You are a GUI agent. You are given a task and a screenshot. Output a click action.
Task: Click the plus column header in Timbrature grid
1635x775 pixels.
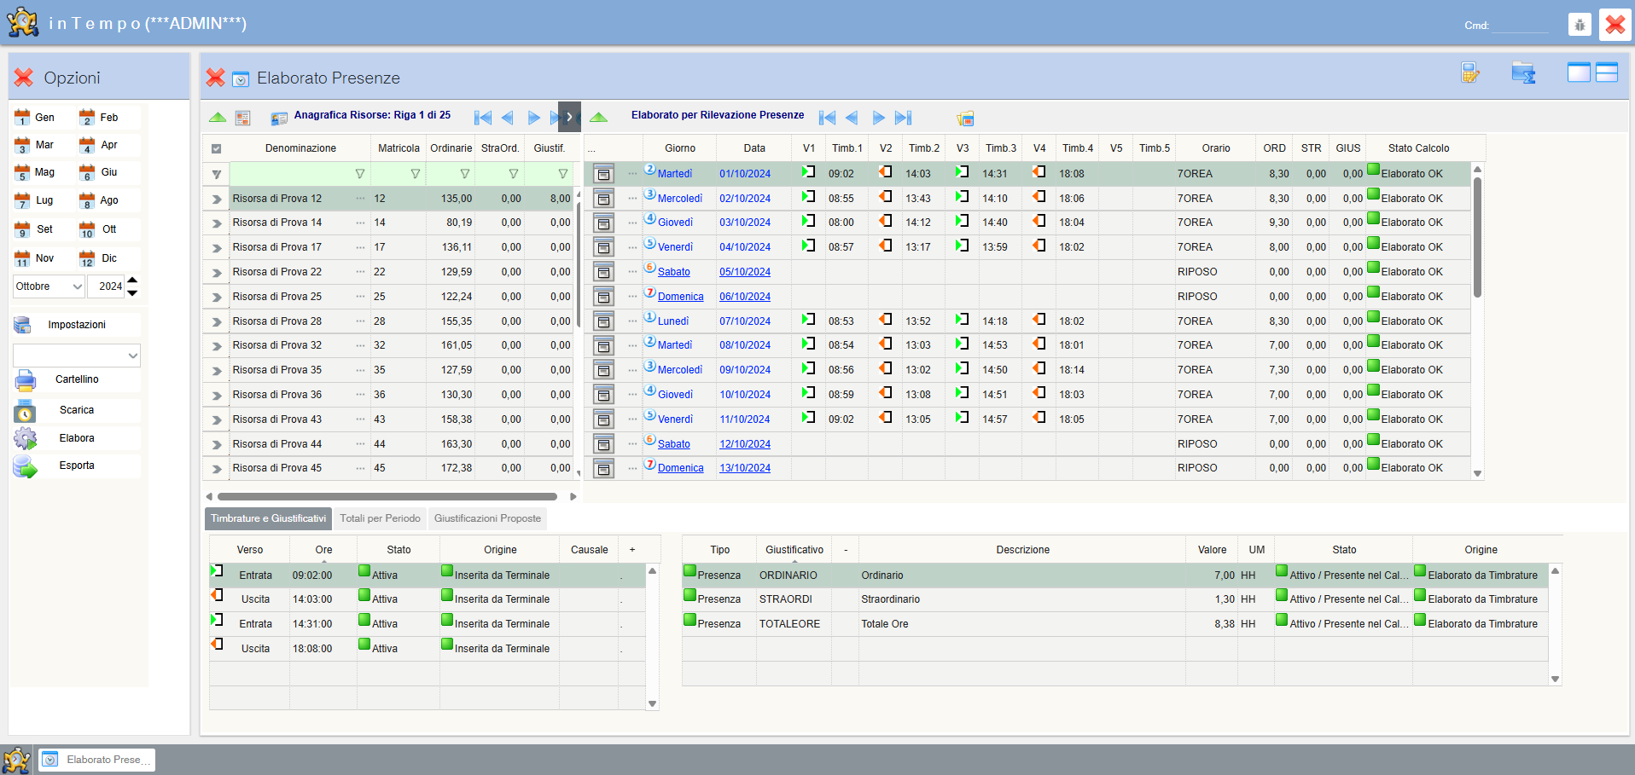(632, 550)
